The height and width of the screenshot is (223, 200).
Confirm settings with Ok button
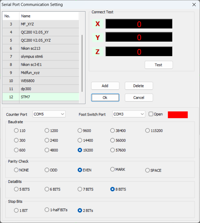pyautogui.click(x=105, y=98)
